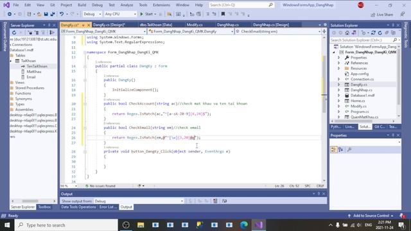411x231 pixels.
Task: Select the MatKhau column in Server Explorer
Action: pos(34,71)
